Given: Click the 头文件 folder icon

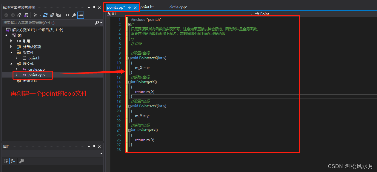Looking at the screenshot, I should point(19,52).
